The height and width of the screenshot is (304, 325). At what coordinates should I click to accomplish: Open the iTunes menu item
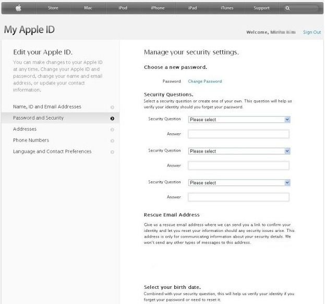227,8
